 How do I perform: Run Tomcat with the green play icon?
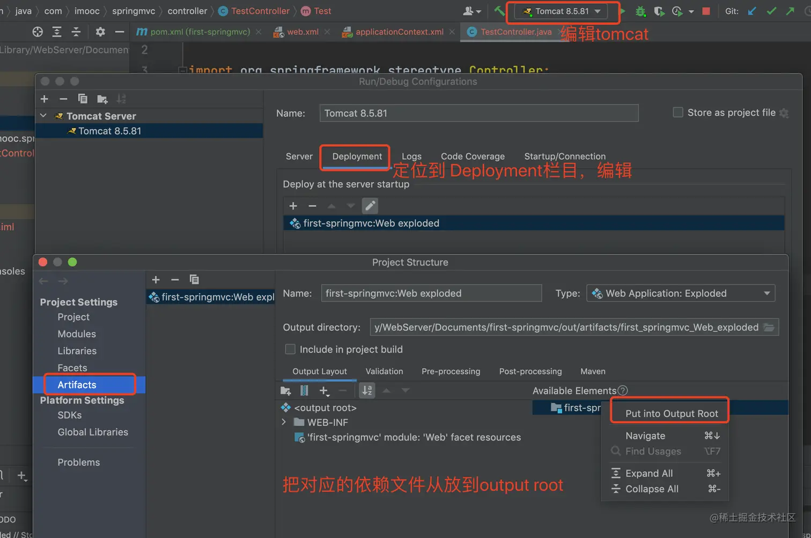pyautogui.click(x=623, y=11)
